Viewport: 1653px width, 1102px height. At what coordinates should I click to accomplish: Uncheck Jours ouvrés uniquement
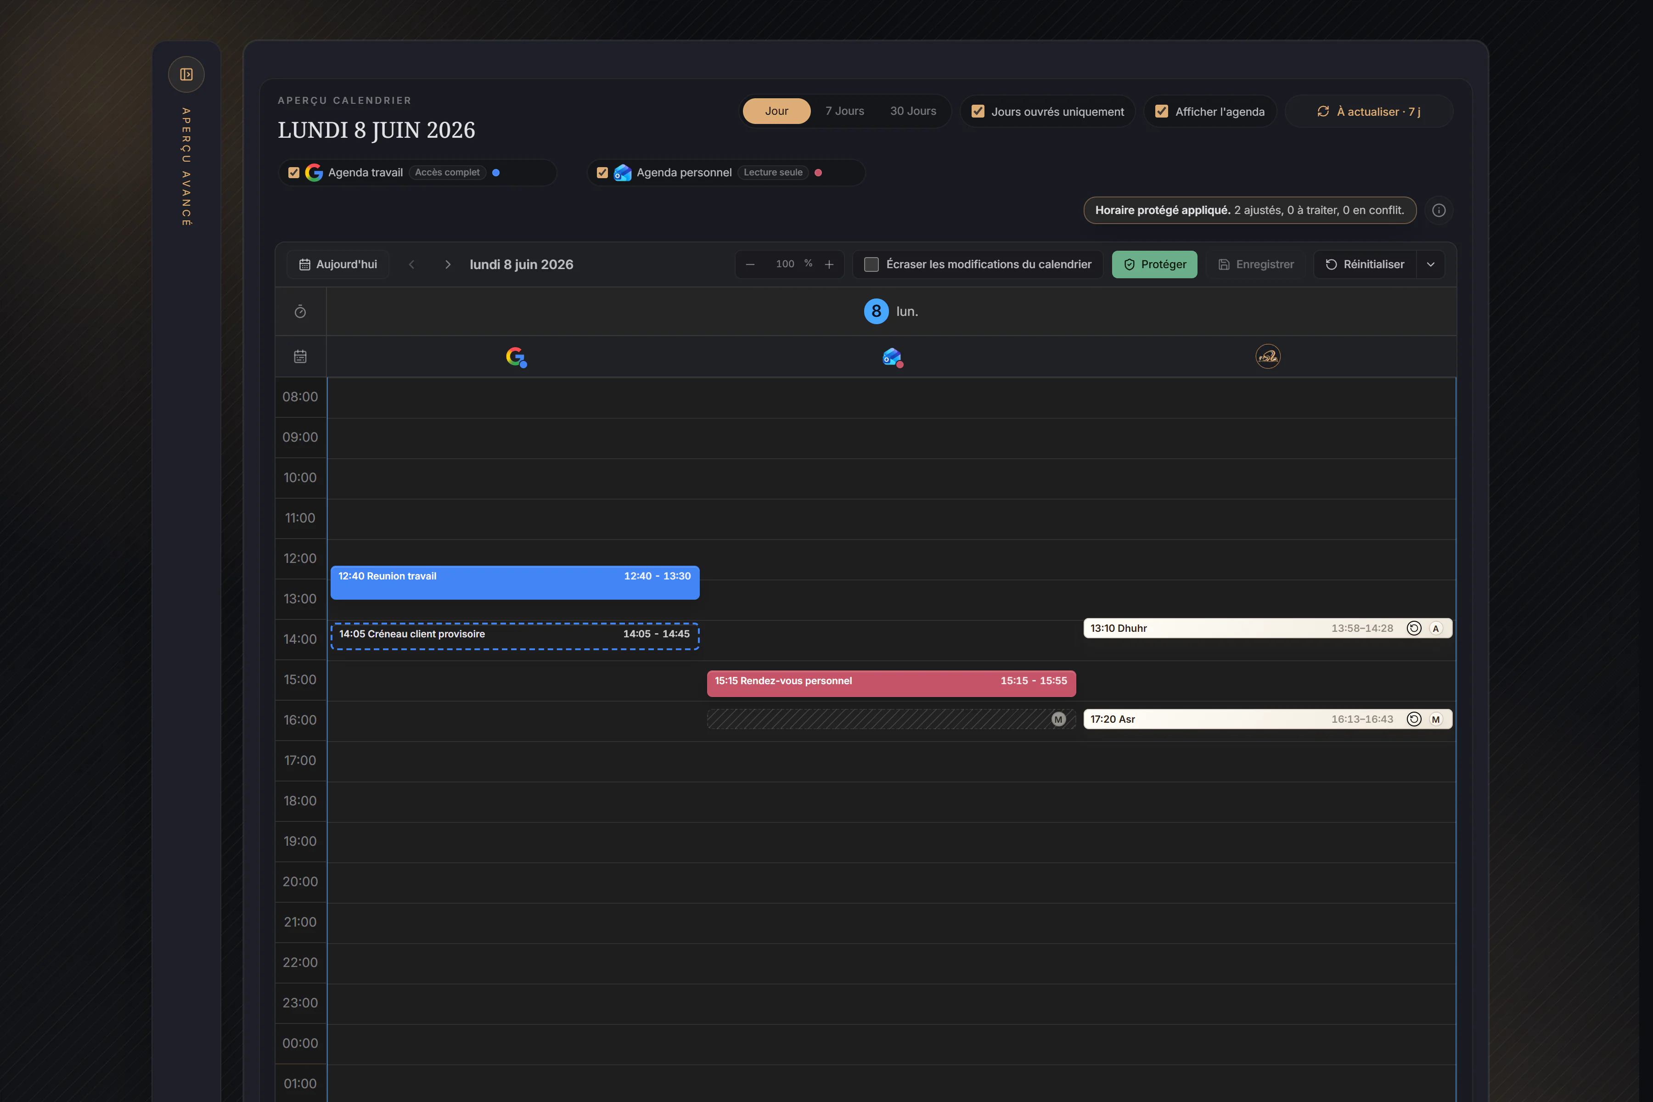click(x=978, y=111)
